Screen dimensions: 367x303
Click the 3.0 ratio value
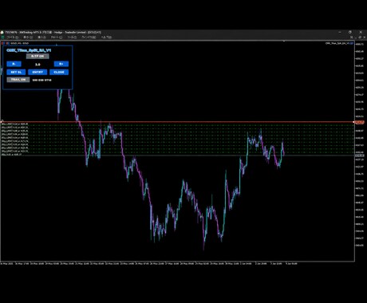[x=37, y=65]
